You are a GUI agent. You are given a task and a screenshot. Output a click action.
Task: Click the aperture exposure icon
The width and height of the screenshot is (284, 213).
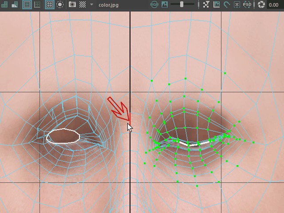point(261,5)
